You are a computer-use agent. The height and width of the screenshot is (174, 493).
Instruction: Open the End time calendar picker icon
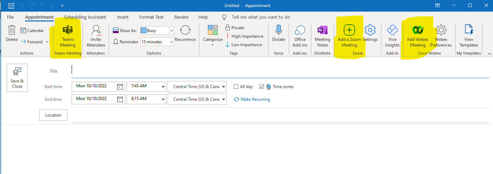click(x=120, y=99)
